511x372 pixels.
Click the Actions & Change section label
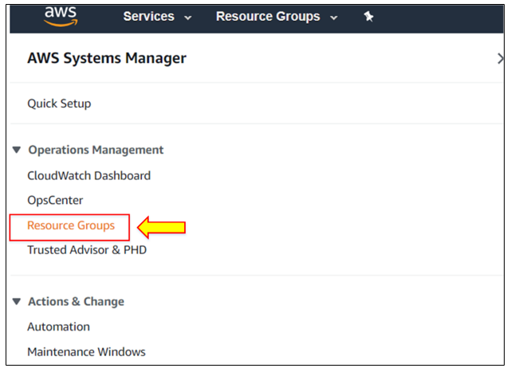(x=77, y=302)
